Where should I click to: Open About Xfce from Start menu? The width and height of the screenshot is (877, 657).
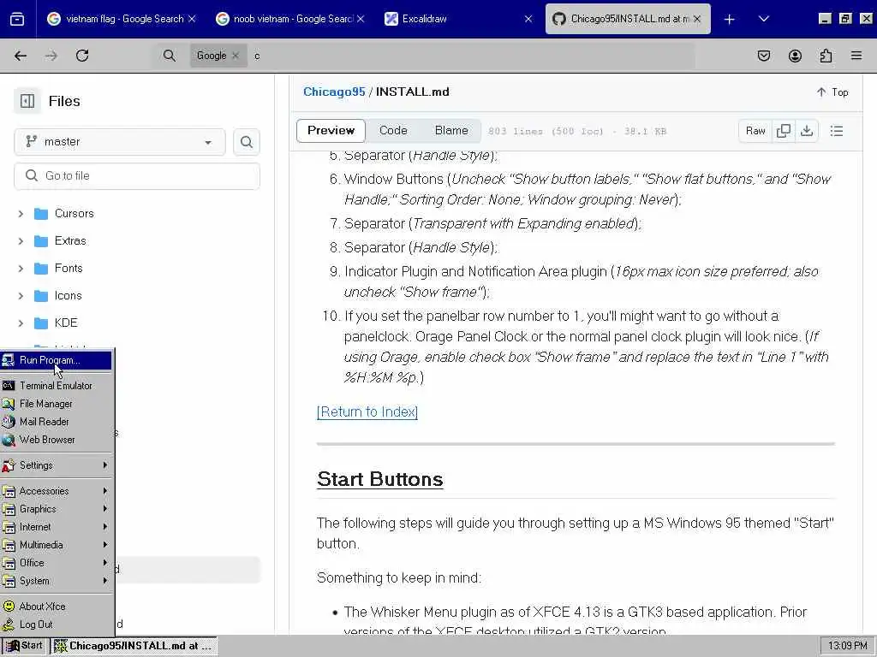click(57, 607)
